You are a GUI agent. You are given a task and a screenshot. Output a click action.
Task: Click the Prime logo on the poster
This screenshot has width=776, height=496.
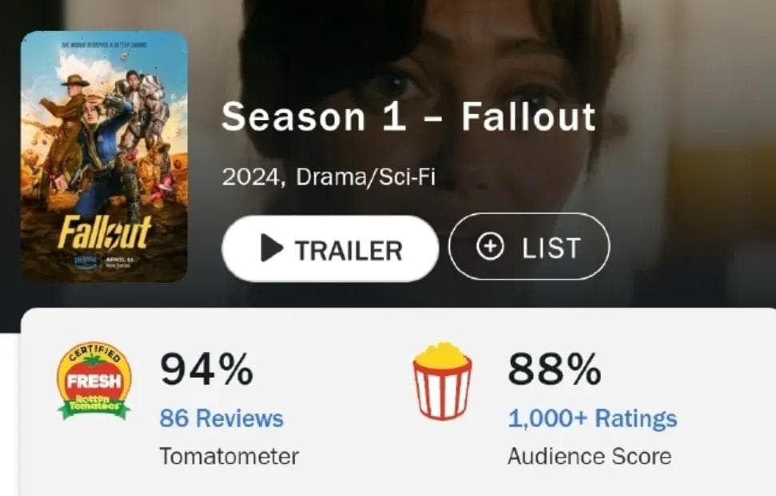[87, 262]
